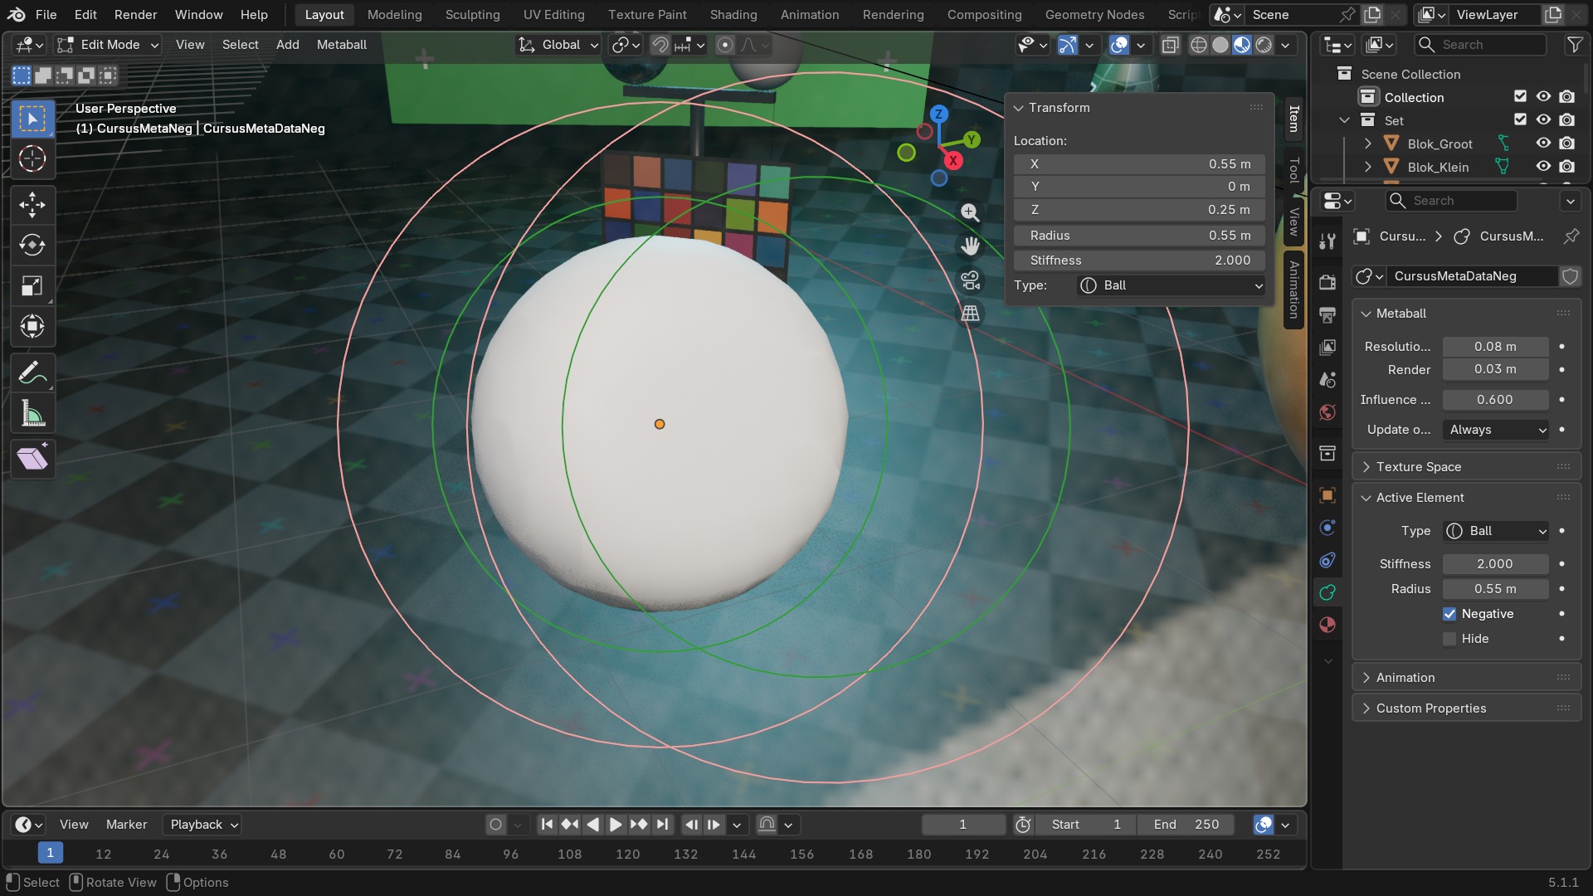Open the Playback popover
Image resolution: width=1593 pixels, height=896 pixels.
pyautogui.click(x=204, y=825)
